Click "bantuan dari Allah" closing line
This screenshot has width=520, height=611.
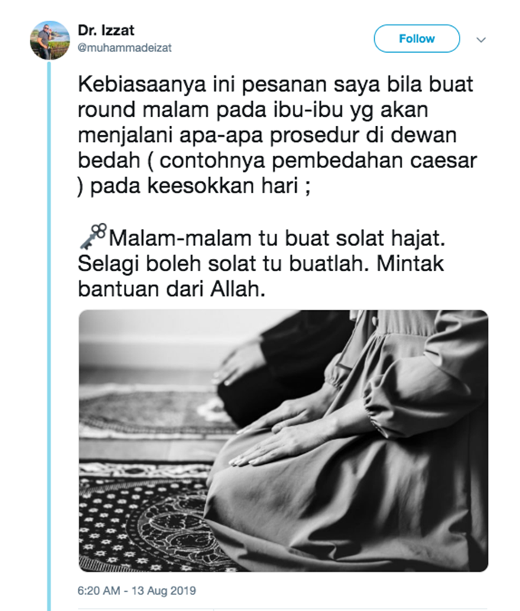tap(171, 289)
